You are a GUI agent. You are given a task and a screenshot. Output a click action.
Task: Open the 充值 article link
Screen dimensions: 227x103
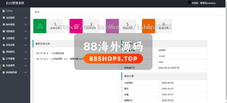point(126,94)
